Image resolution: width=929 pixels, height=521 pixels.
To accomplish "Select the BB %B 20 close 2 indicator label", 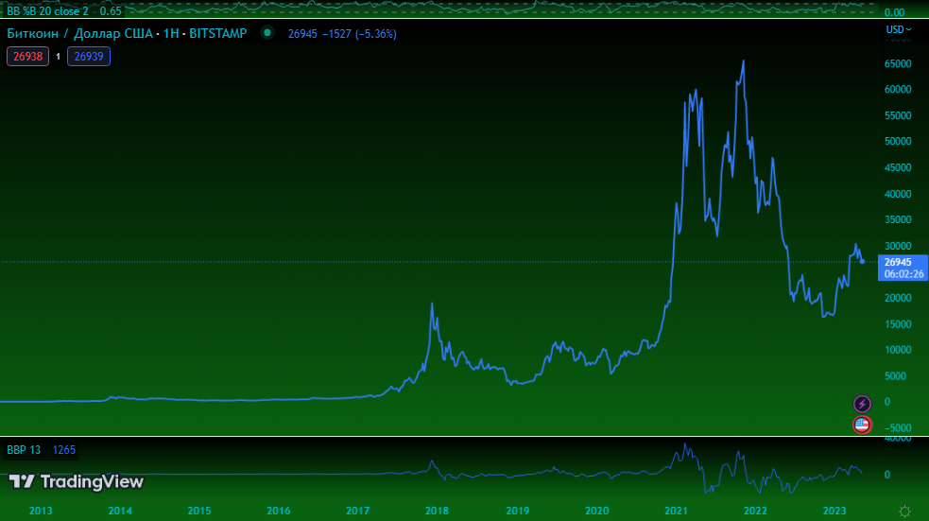I will tap(47, 11).
